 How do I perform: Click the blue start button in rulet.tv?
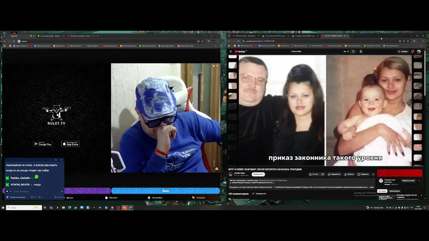coord(166,191)
